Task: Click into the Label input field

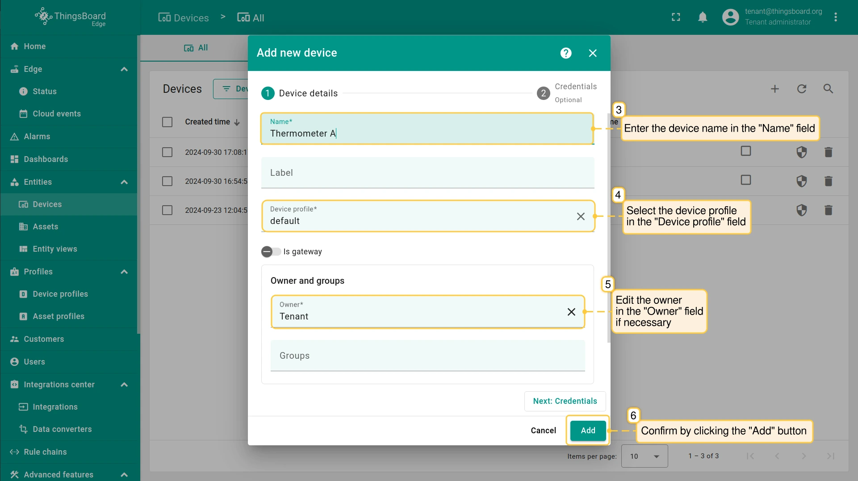Action: coord(427,173)
